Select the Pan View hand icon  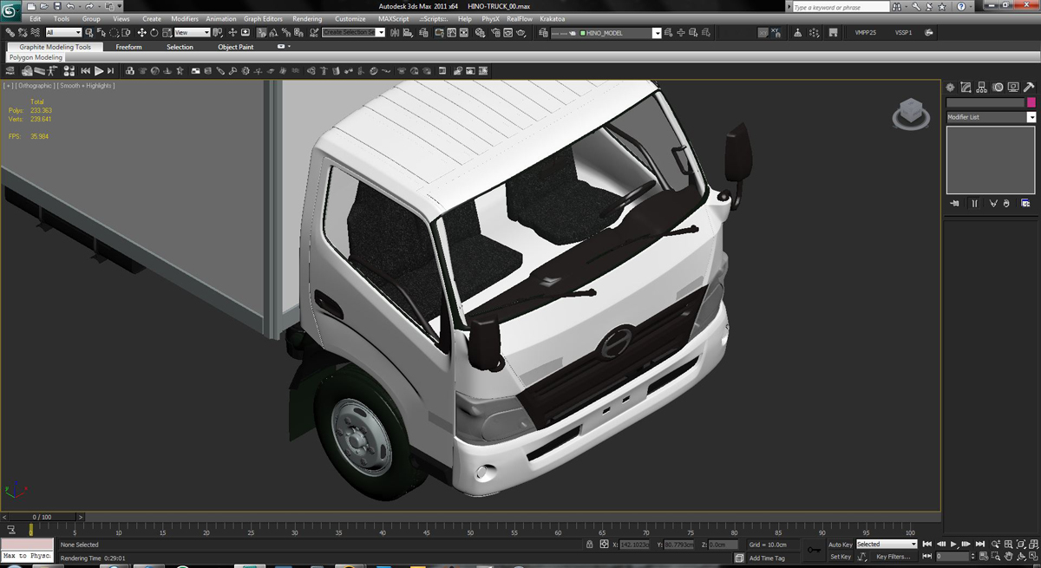click(x=1011, y=556)
